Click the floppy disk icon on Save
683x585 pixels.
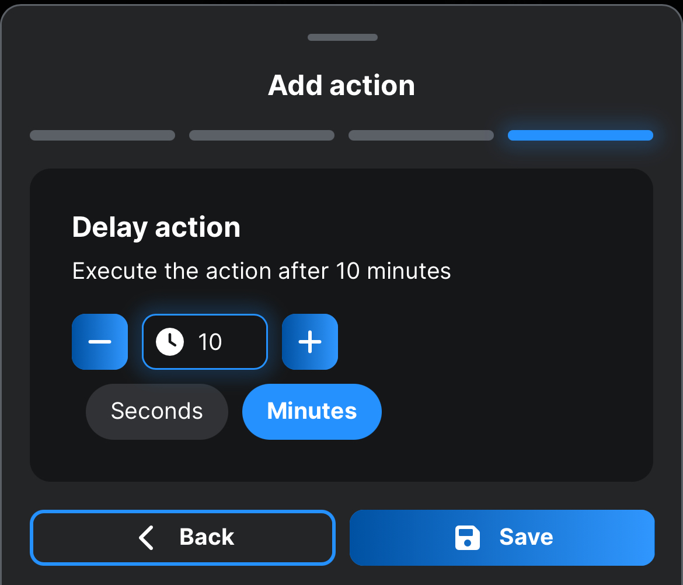pos(467,538)
